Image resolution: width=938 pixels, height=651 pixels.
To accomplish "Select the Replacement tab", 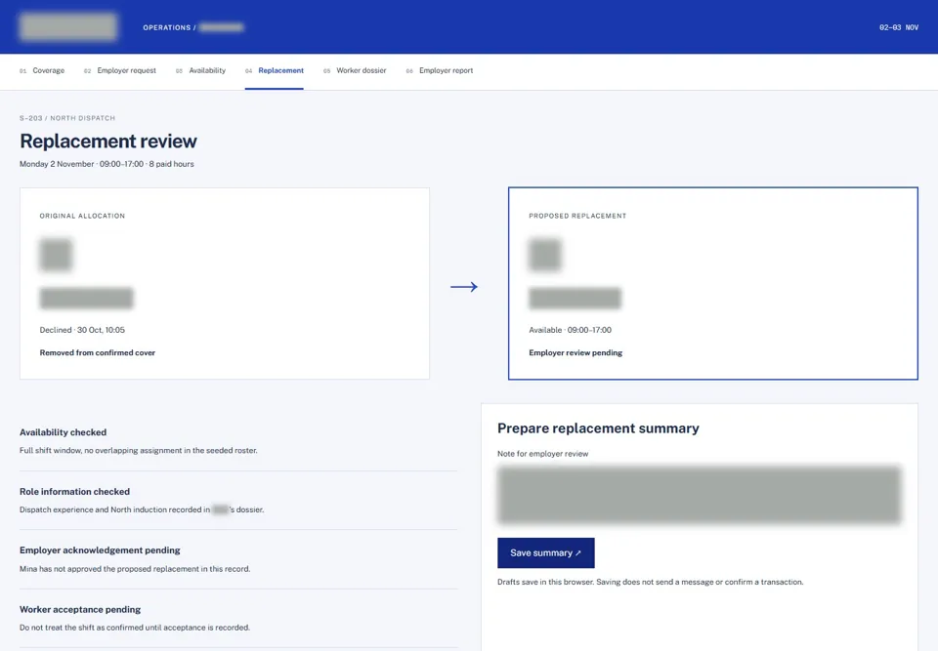I will 274,70.
